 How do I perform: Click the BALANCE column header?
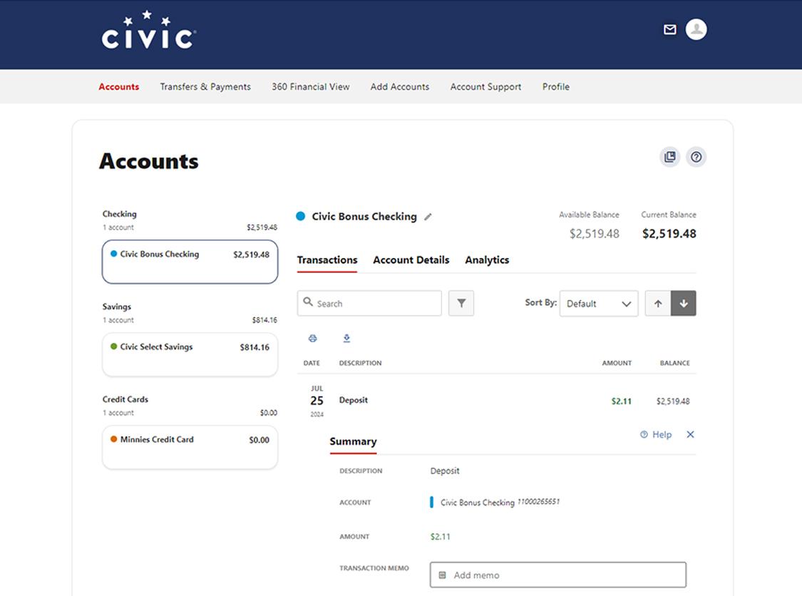coord(674,363)
